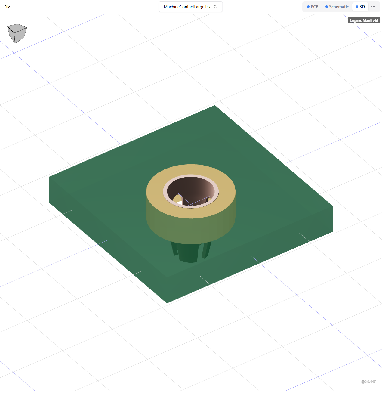Viewport: 382px width, 393px height.
Task: Switch to the Schematic view tab
Action: point(337,7)
